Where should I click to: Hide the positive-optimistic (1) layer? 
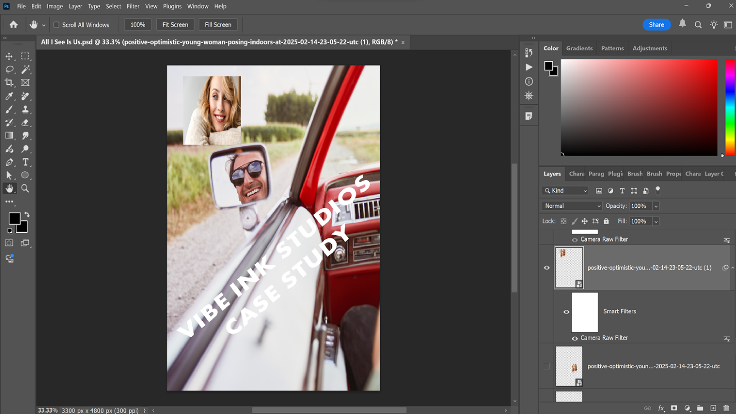pyautogui.click(x=547, y=268)
